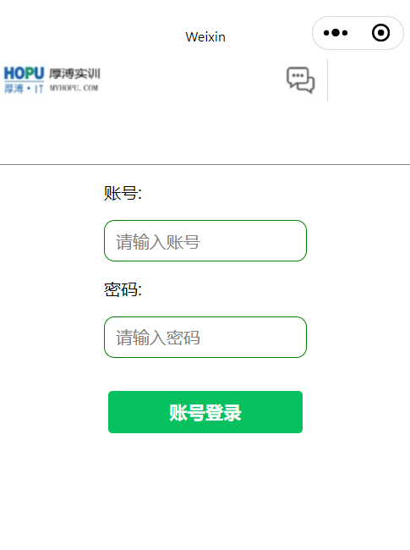Focus the 请输入密码 password input field
Screen dimensions: 410x550
click(x=205, y=338)
